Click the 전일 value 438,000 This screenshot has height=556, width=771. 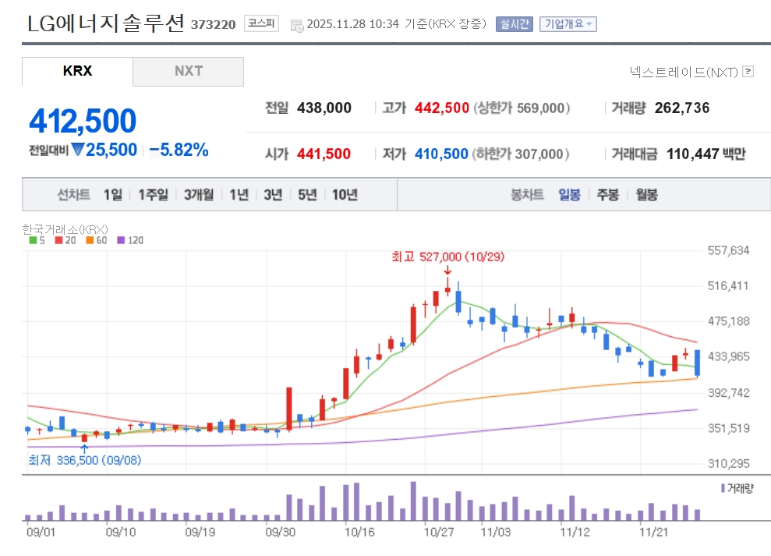(x=324, y=108)
